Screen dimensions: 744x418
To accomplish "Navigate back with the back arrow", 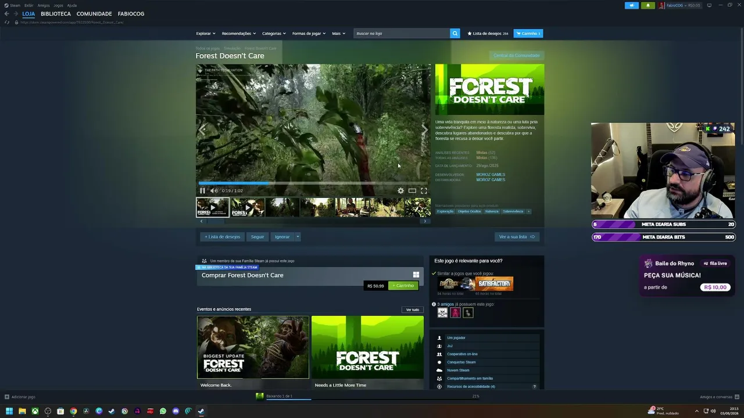I will (7, 13).
